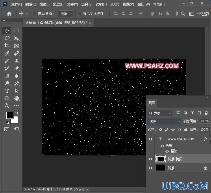The height and width of the screenshot is (193, 211).
Task: Open the 窗口(W) menu
Action: pyautogui.click(x=144, y=4)
